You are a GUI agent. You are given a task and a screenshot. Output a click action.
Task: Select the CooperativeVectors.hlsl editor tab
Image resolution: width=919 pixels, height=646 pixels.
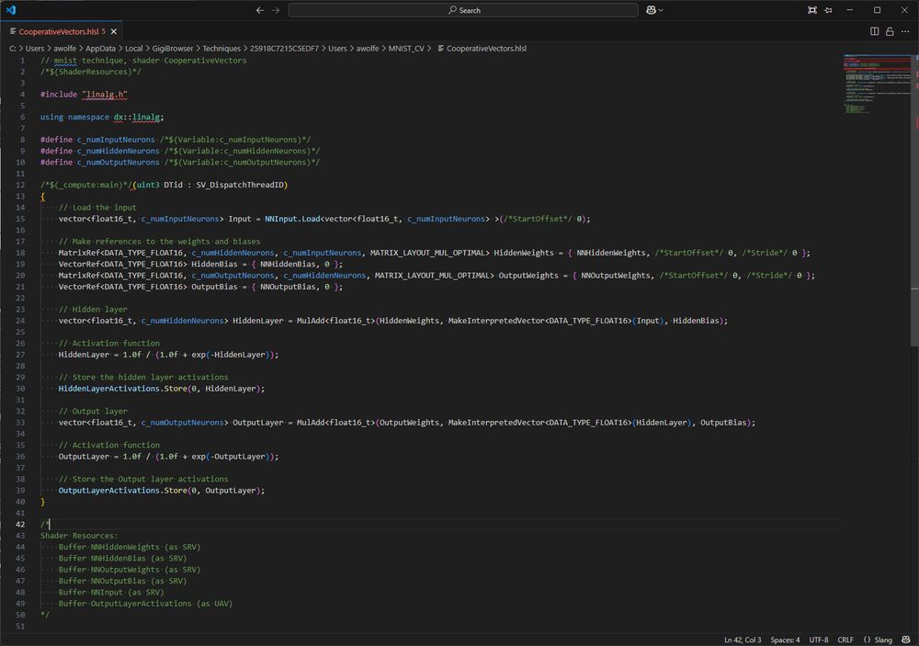tap(62, 31)
